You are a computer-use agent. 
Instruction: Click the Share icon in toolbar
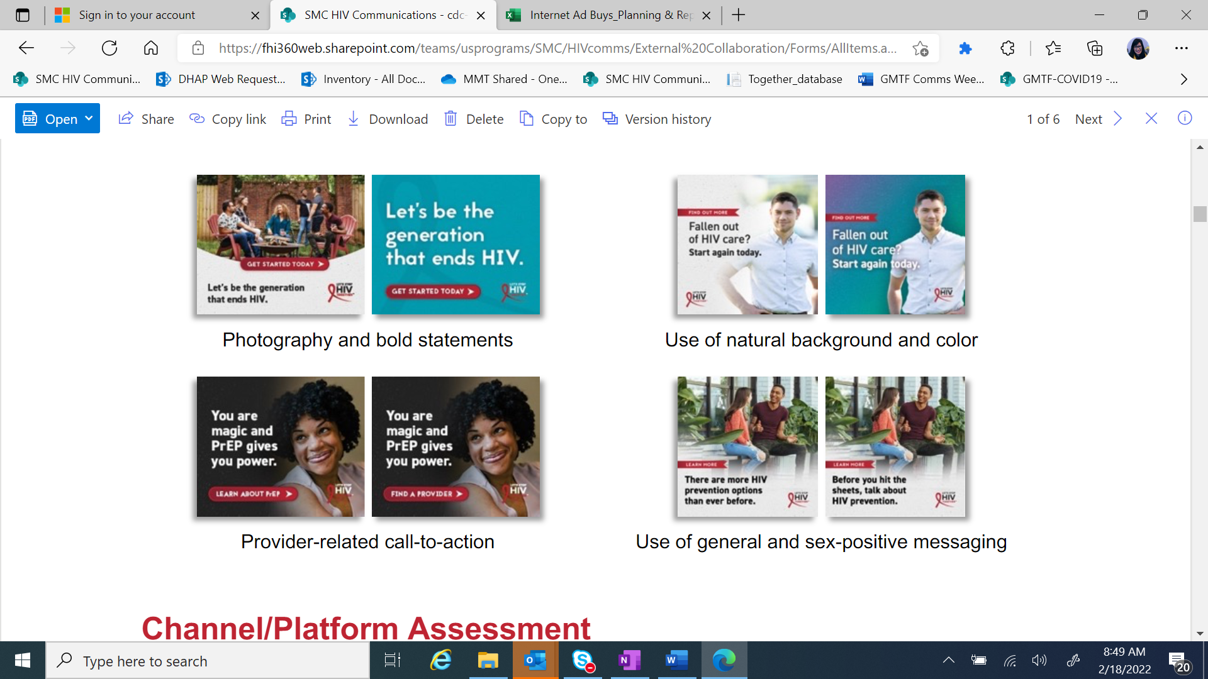point(126,119)
